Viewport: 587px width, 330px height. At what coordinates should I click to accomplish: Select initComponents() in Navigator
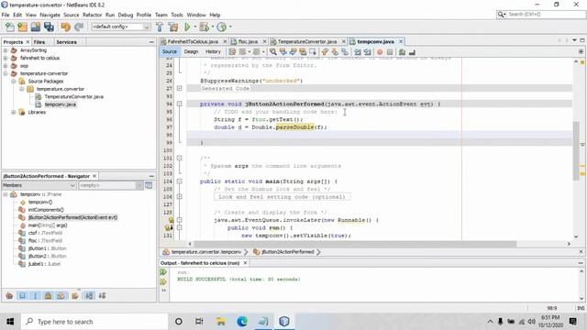pos(46,210)
